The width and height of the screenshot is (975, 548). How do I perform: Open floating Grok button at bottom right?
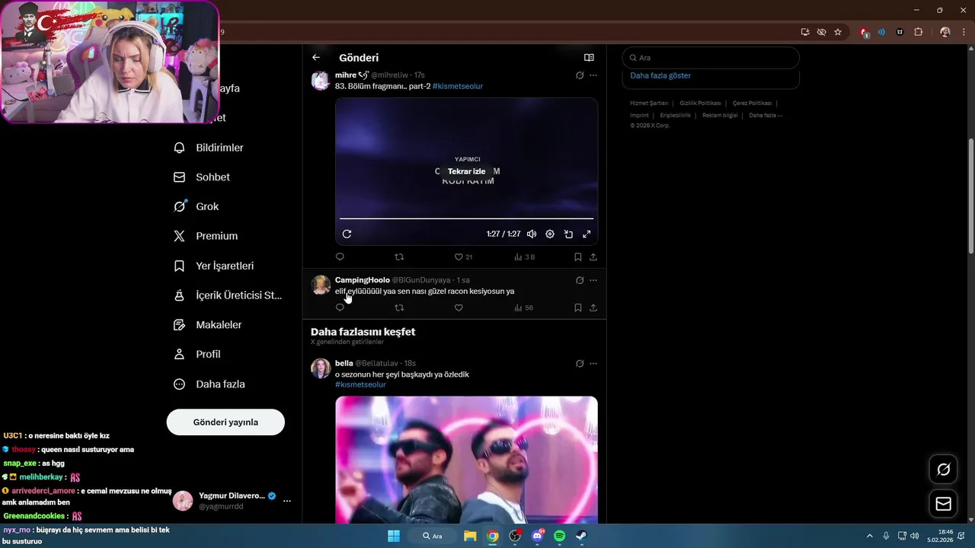point(943,470)
